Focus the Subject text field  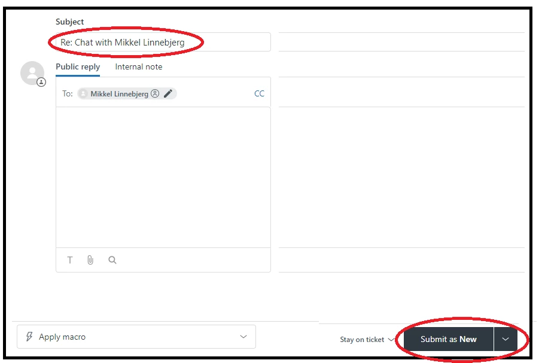click(x=163, y=42)
